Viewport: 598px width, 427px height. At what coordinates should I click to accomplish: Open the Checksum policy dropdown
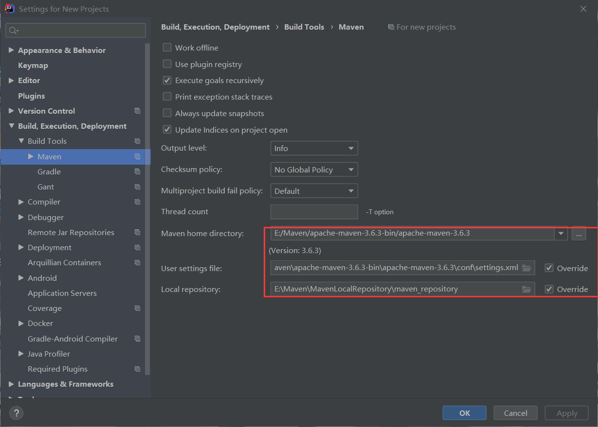pyautogui.click(x=314, y=170)
